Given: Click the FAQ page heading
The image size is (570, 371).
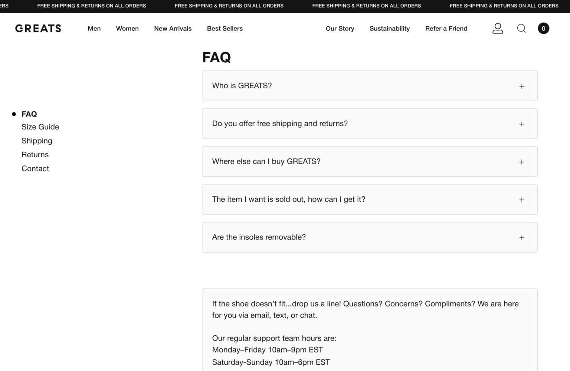Looking at the screenshot, I should [216, 58].
